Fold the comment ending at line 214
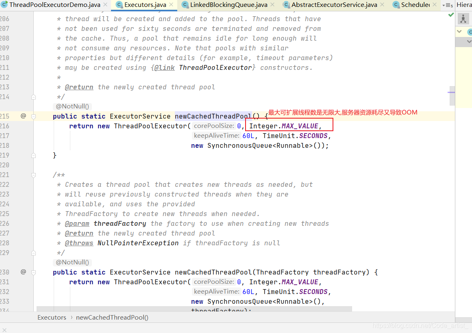This screenshot has width=472, height=333. [x=33, y=97]
